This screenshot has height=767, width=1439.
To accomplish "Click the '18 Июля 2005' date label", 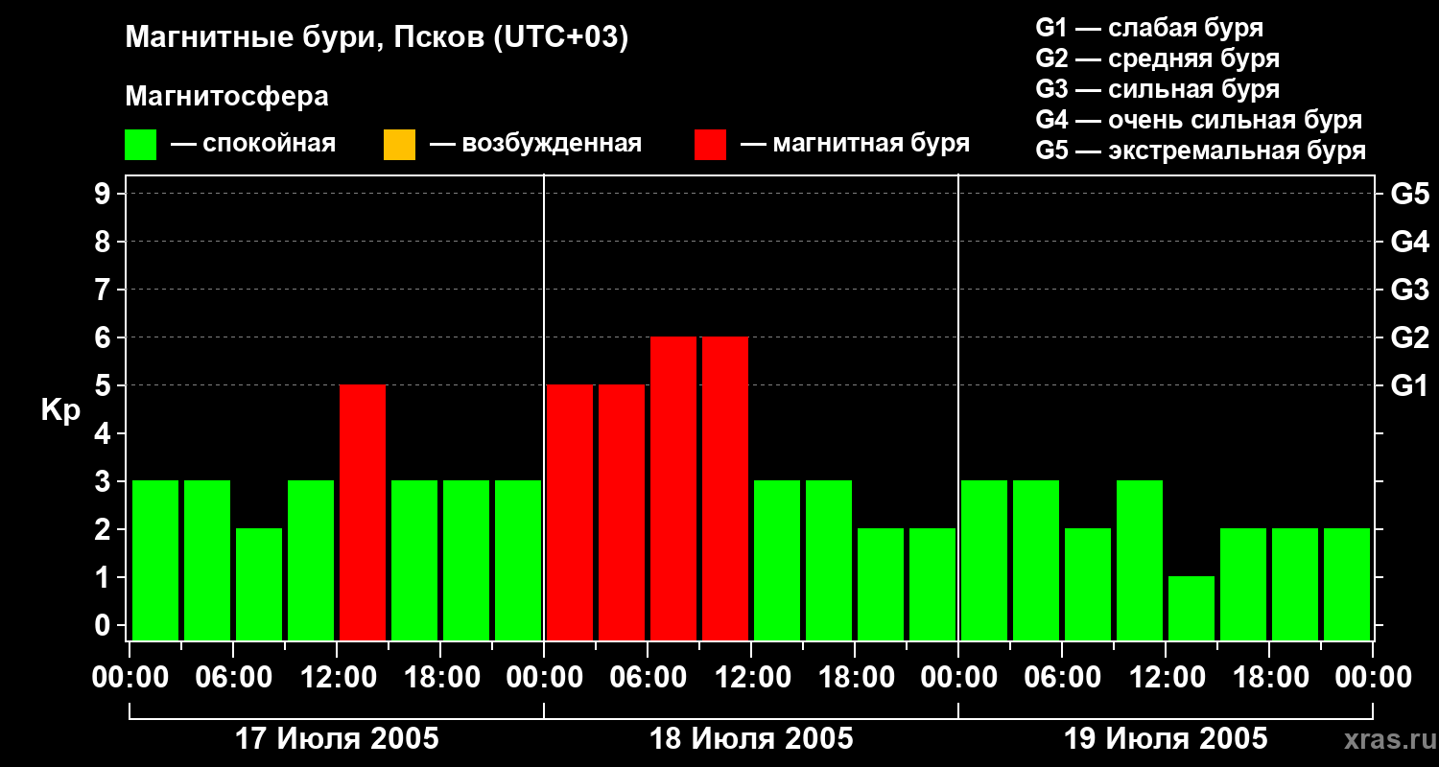I will (x=751, y=739).
